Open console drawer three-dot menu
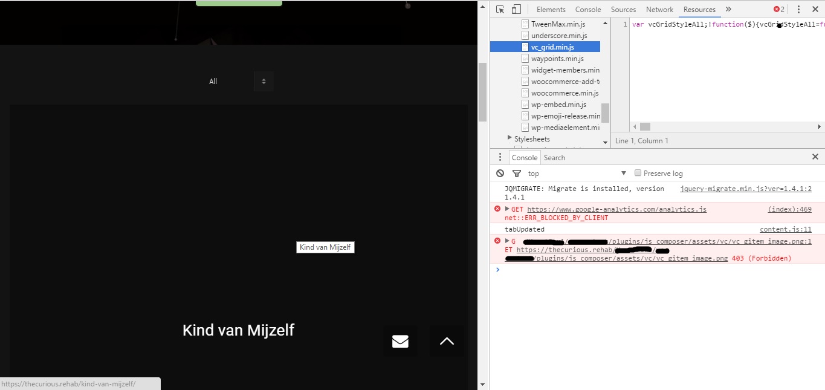The image size is (825, 390). coord(500,157)
